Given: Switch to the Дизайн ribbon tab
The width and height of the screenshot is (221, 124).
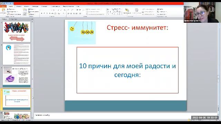Looking at the screenshot, I should point(27,6).
